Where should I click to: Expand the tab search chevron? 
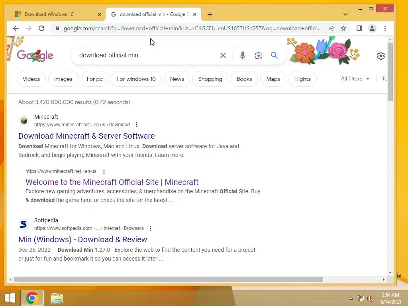click(345, 14)
